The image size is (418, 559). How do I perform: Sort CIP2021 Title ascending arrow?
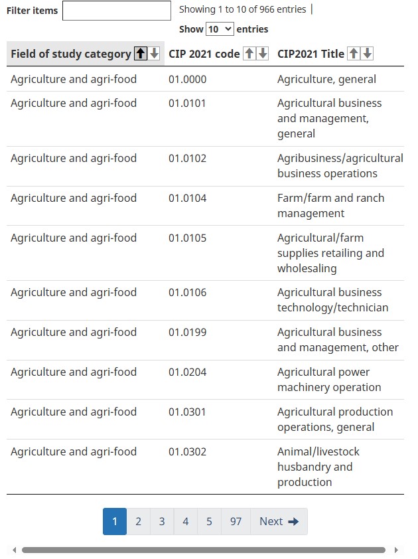point(354,54)
